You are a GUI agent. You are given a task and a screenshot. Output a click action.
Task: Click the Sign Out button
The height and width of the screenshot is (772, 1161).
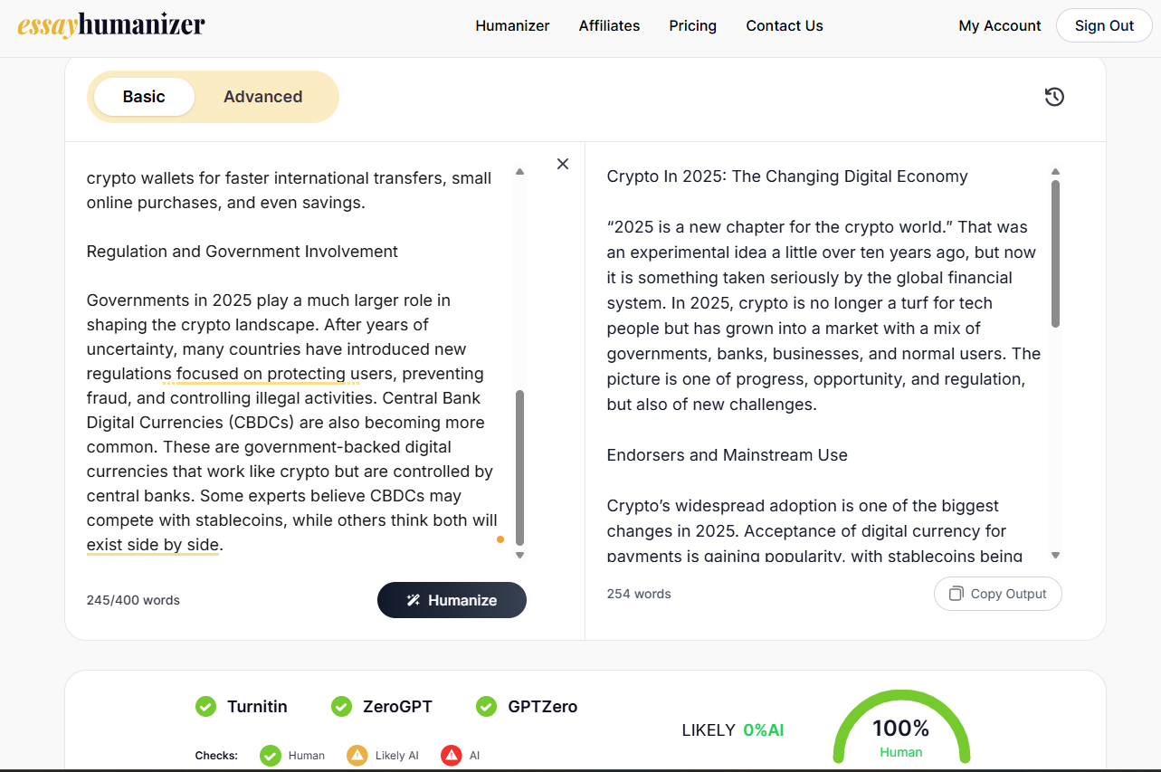coord(1104,25)
